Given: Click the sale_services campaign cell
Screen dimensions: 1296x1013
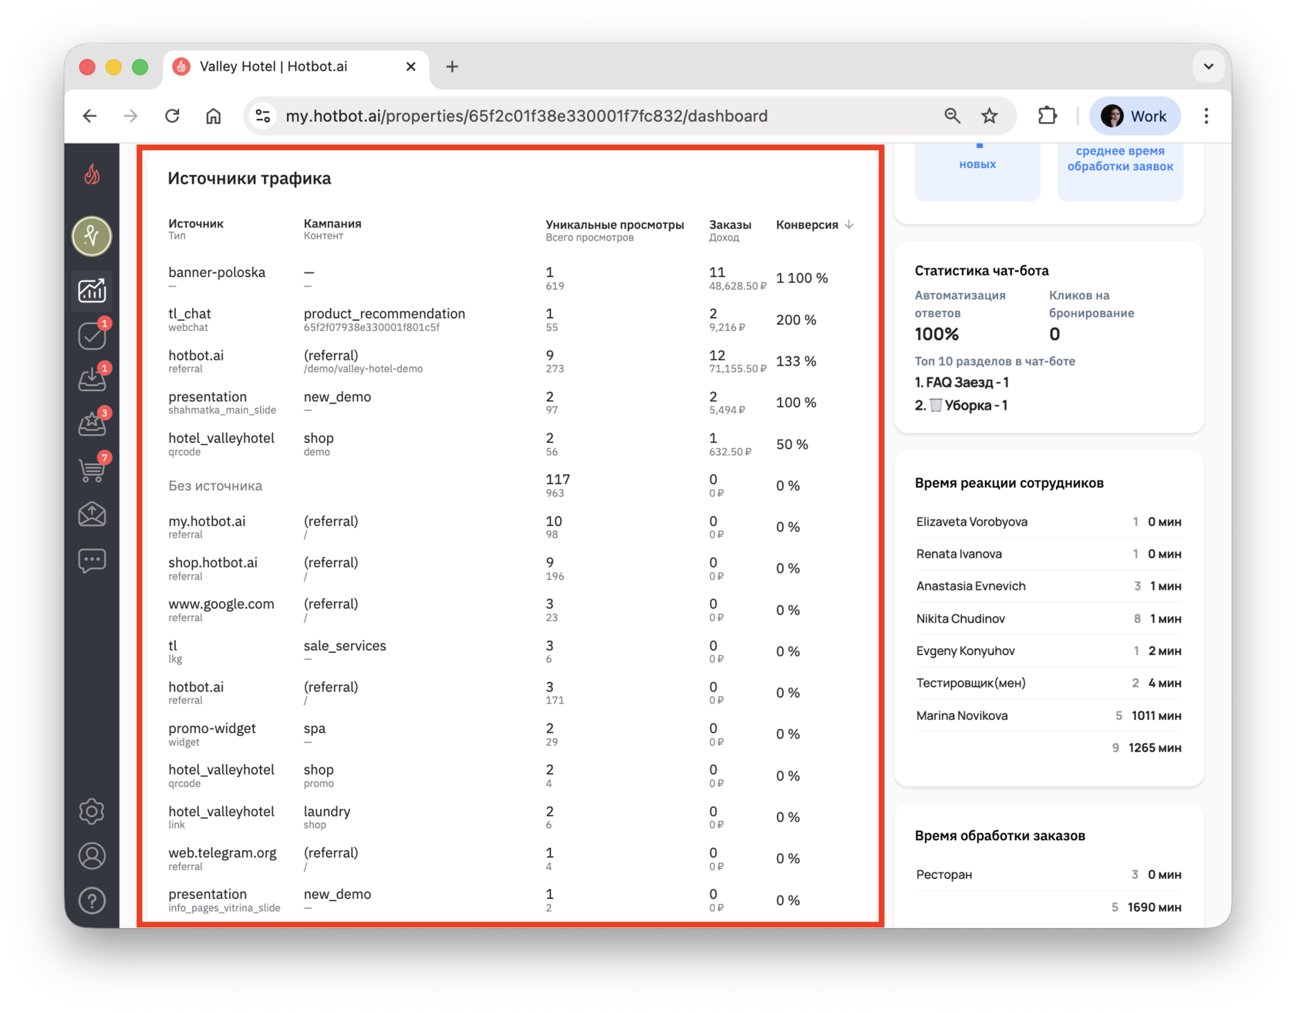Looking at the screenshot, I should (345, 646).
